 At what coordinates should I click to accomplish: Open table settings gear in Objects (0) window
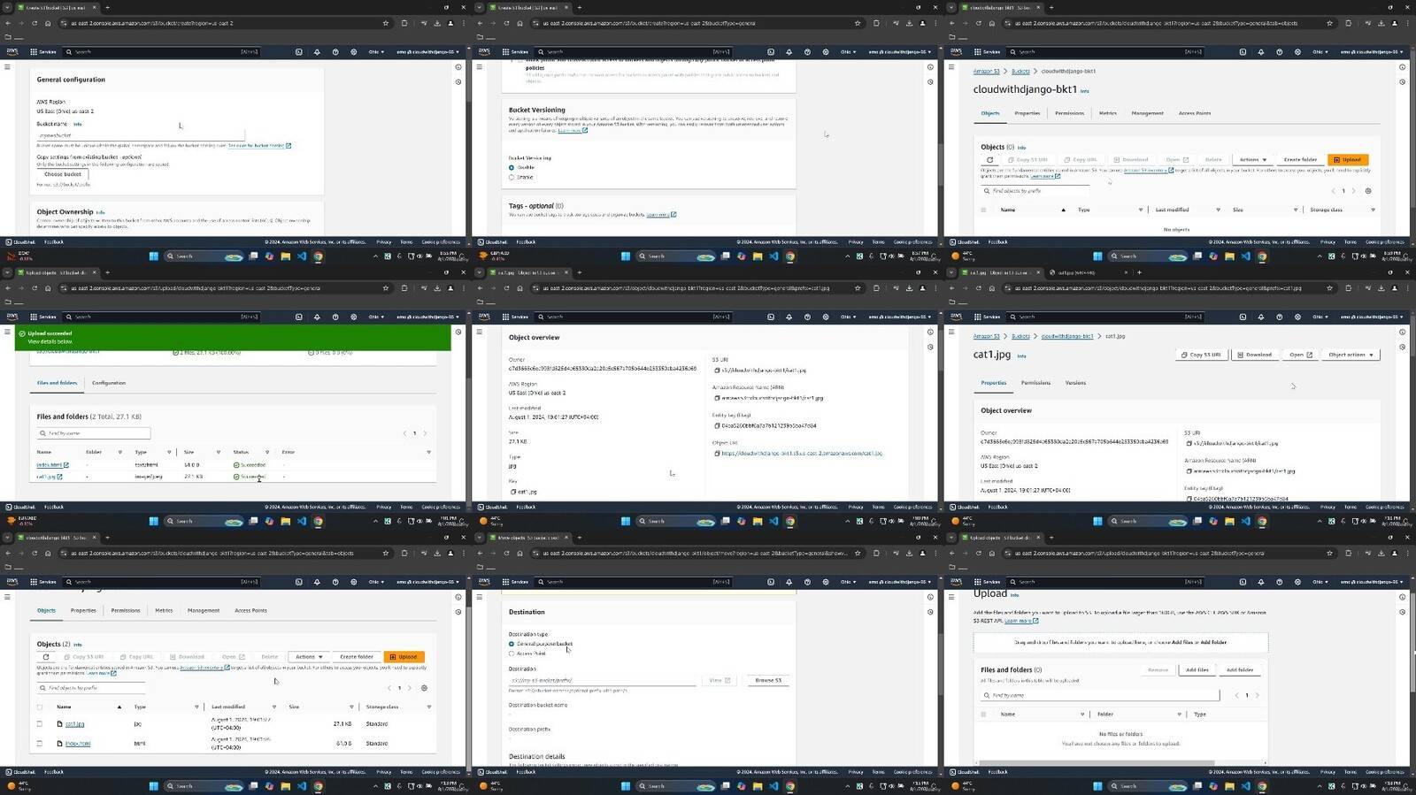[x=1368, y=191]
